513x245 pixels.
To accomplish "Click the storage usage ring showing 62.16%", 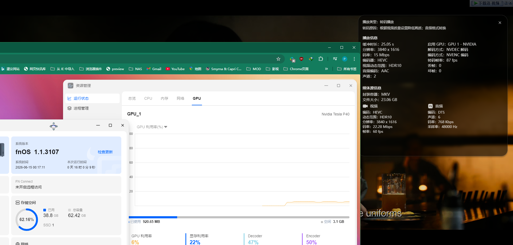I will [27, 220].
